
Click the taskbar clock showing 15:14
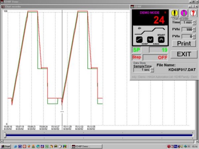point(195,146)
